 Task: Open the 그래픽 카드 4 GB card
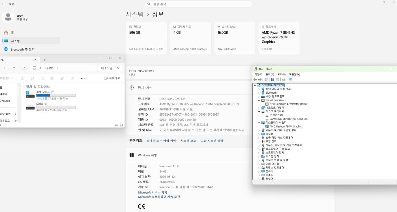coord(191,38)
